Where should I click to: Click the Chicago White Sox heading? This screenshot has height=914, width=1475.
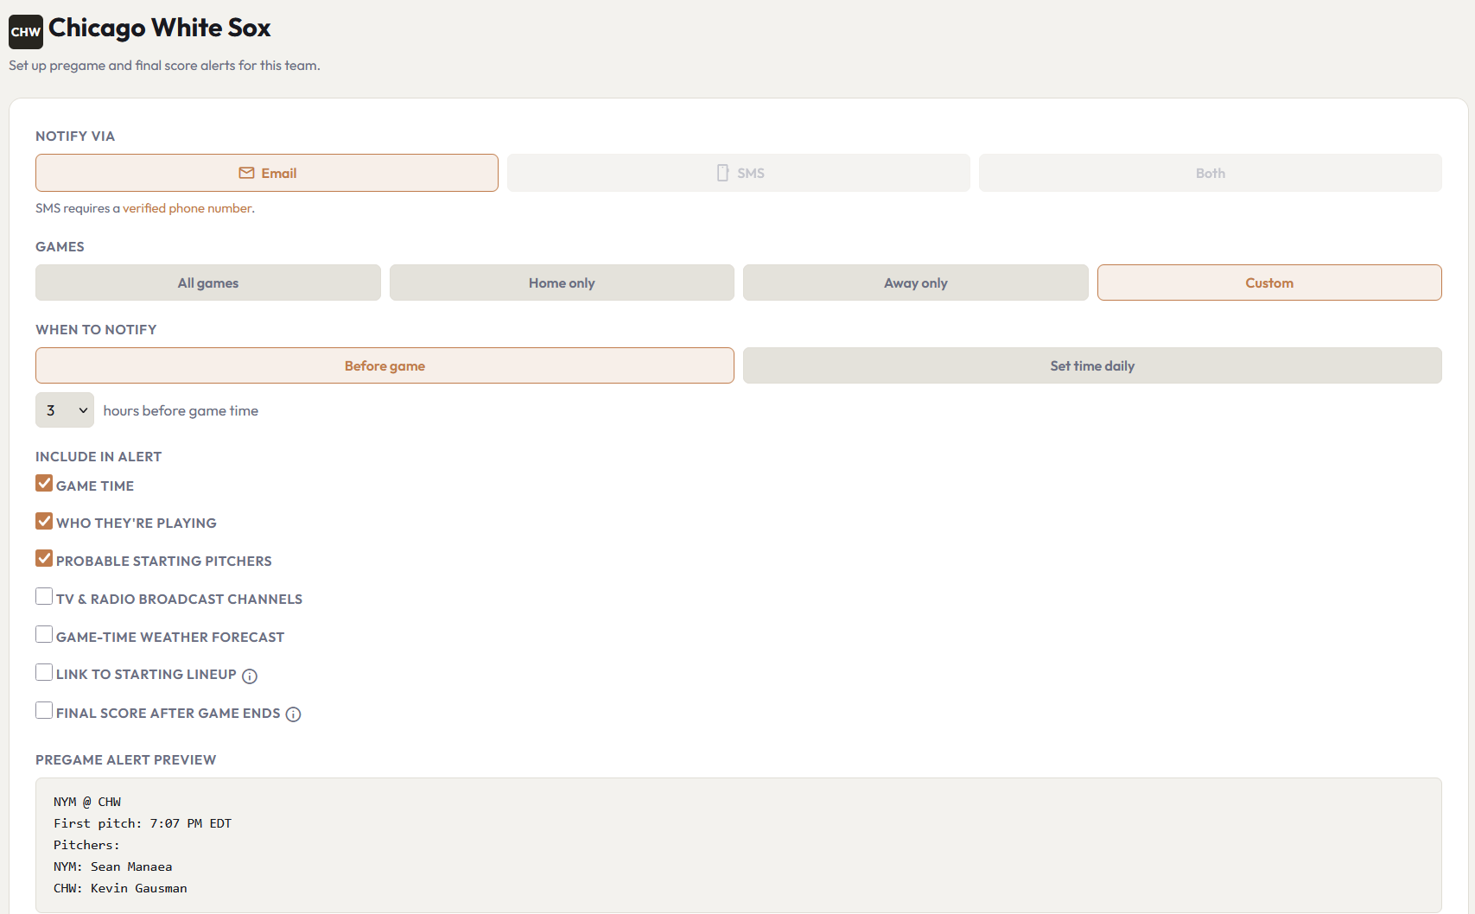point(160,28)
